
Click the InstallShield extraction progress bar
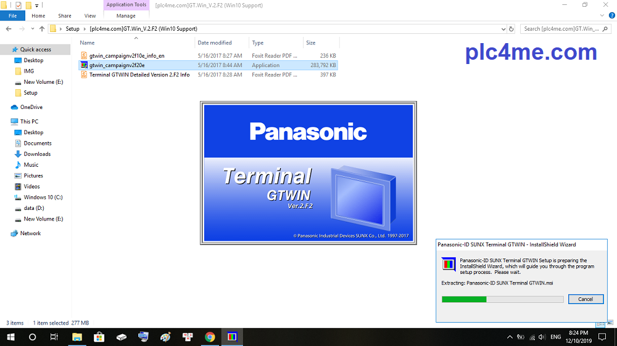click(502, 299)
